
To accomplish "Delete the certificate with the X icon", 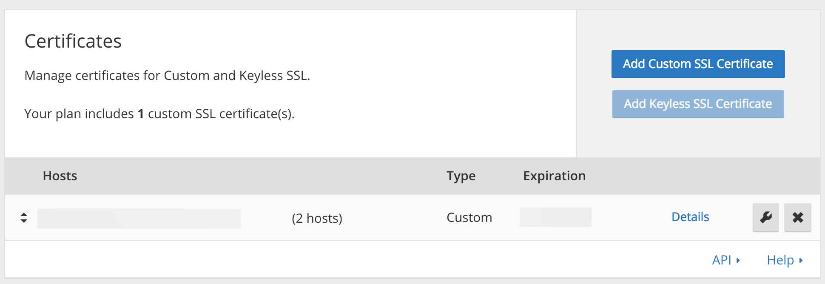I will pos(797,217).
